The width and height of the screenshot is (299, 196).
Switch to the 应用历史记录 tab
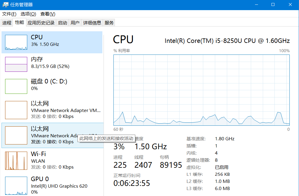click(41, 23)
